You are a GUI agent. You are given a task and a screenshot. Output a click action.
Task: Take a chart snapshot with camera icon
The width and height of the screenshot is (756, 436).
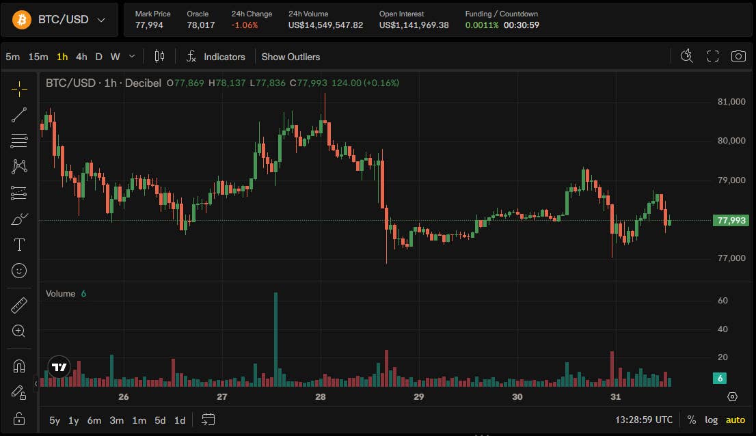tap(738, 56)
